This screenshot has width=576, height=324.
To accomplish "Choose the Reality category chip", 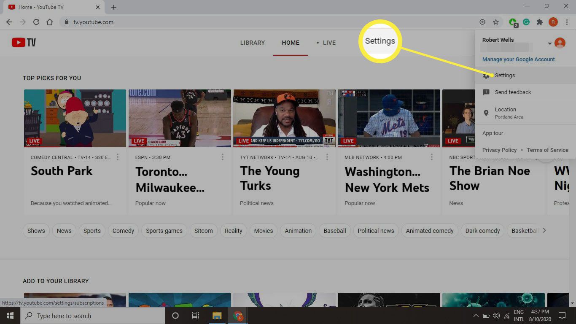I will point(234,231).
